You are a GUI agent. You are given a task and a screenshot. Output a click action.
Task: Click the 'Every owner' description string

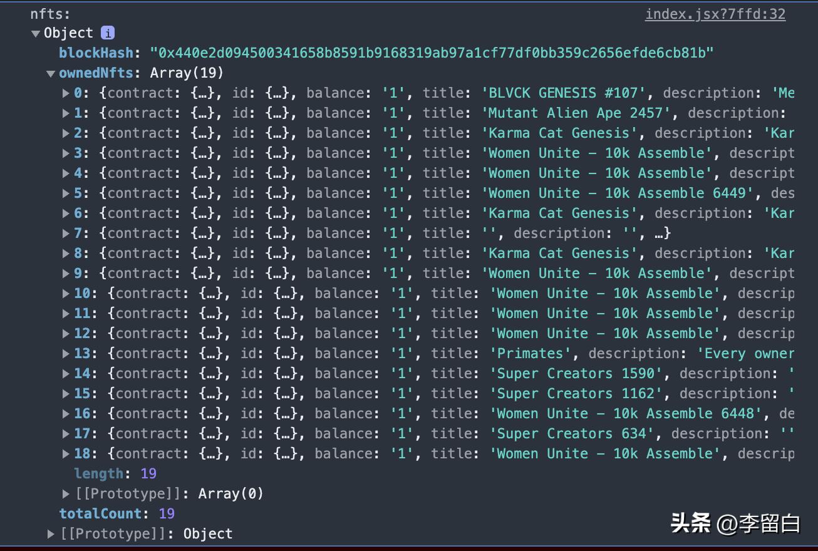[745, 354]
